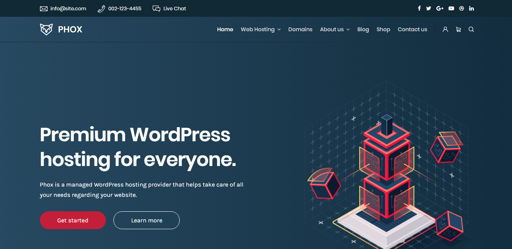Click the search magnifier icon

point(471,29)
